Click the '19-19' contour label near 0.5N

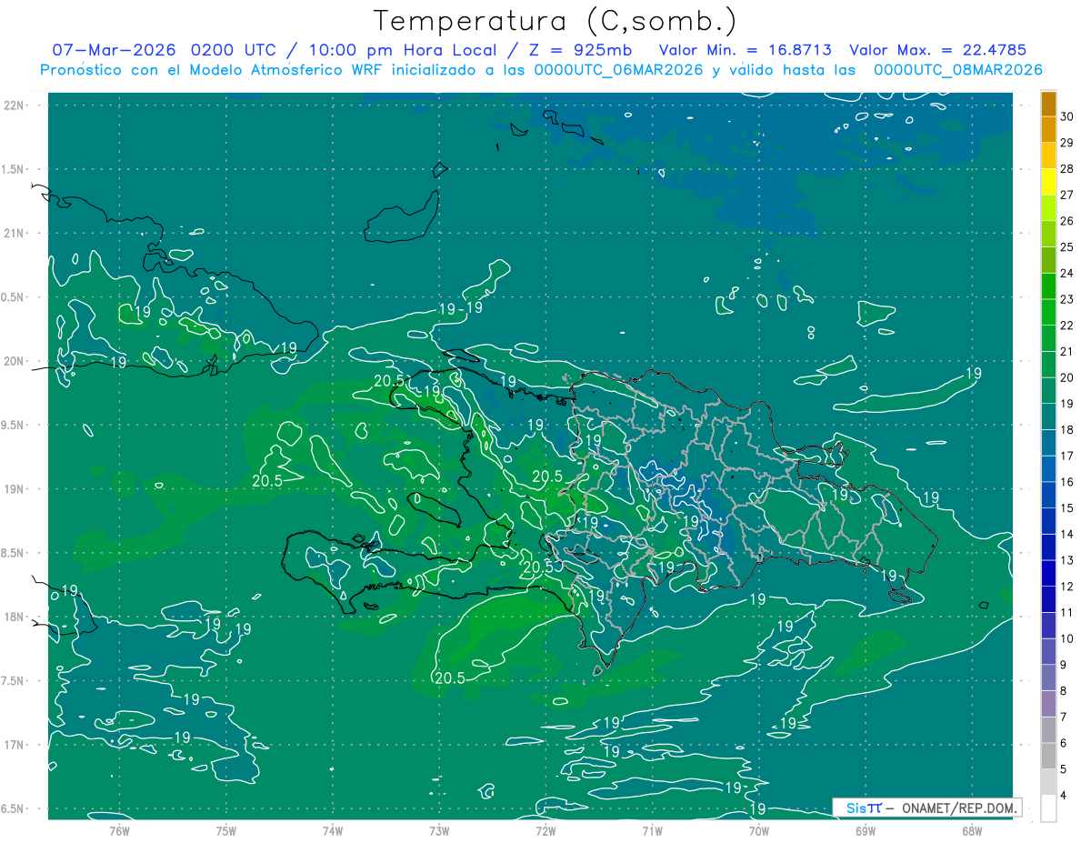(x=460, y=309)
